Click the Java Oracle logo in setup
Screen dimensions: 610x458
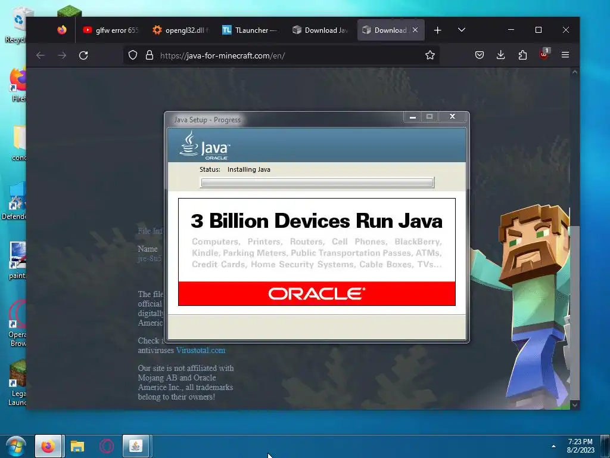pyautogui.click(x=205, y=146)
